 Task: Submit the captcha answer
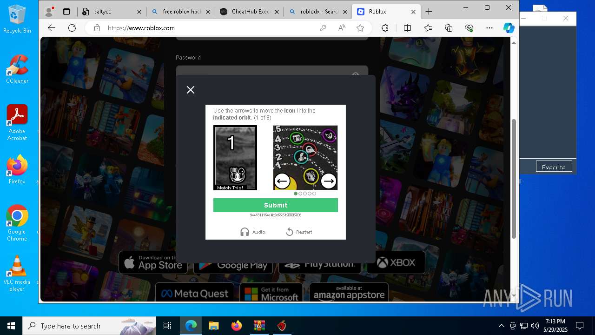click(276, 205)
